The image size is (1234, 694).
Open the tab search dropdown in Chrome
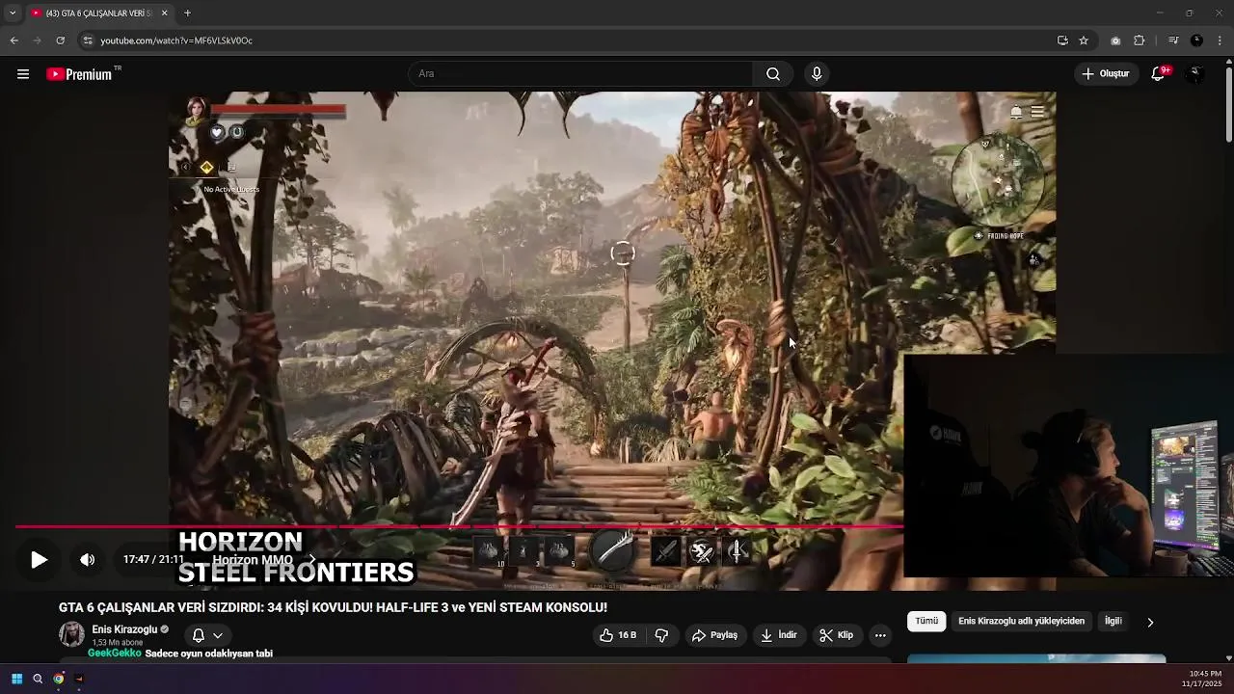(x=13, y=13)
